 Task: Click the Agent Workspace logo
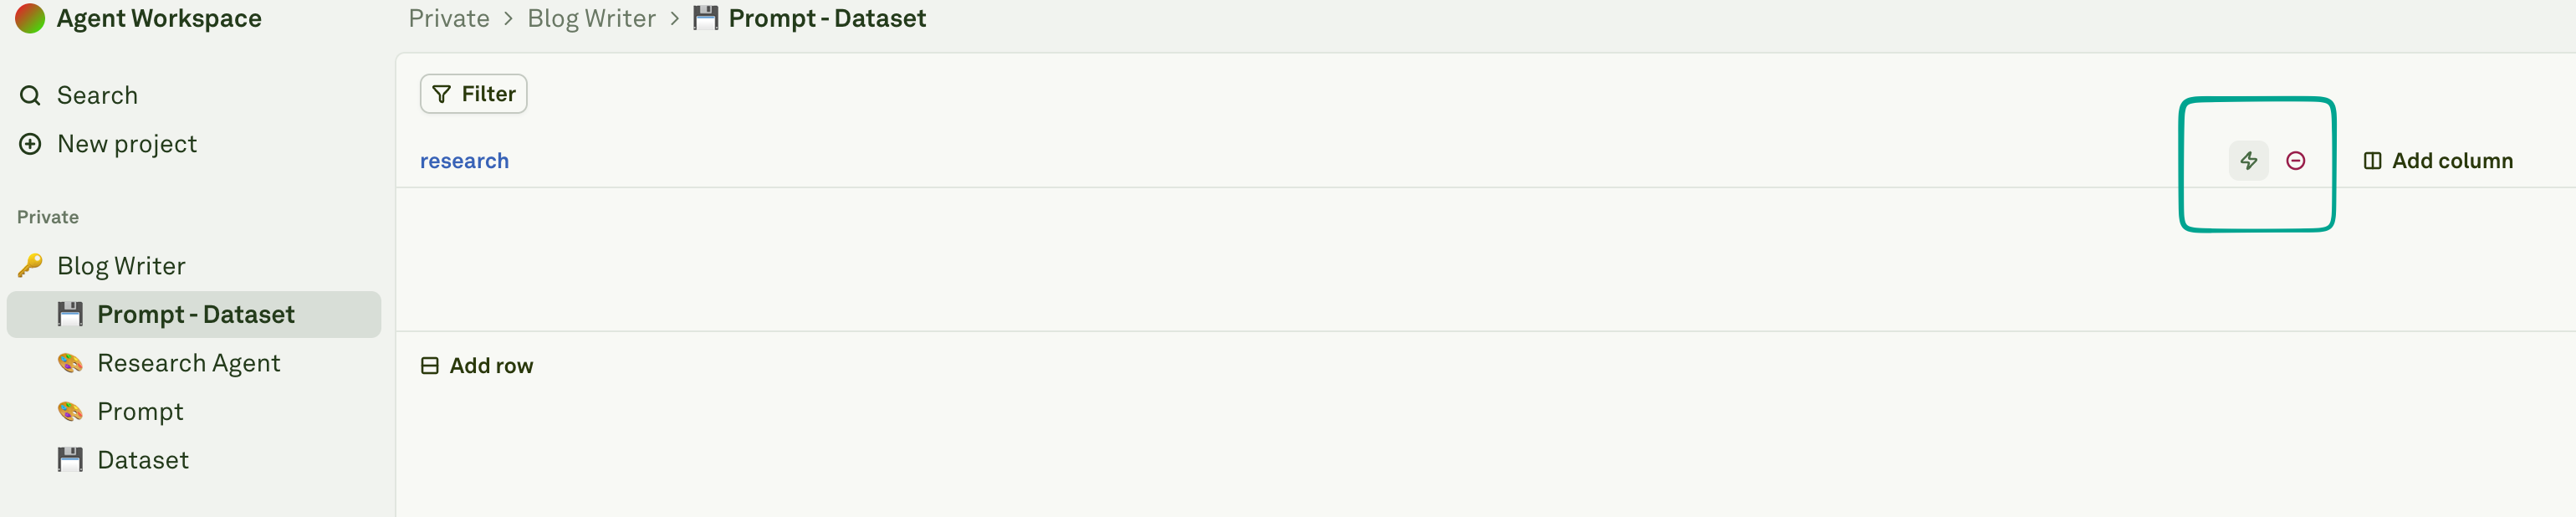click(30, 18)
